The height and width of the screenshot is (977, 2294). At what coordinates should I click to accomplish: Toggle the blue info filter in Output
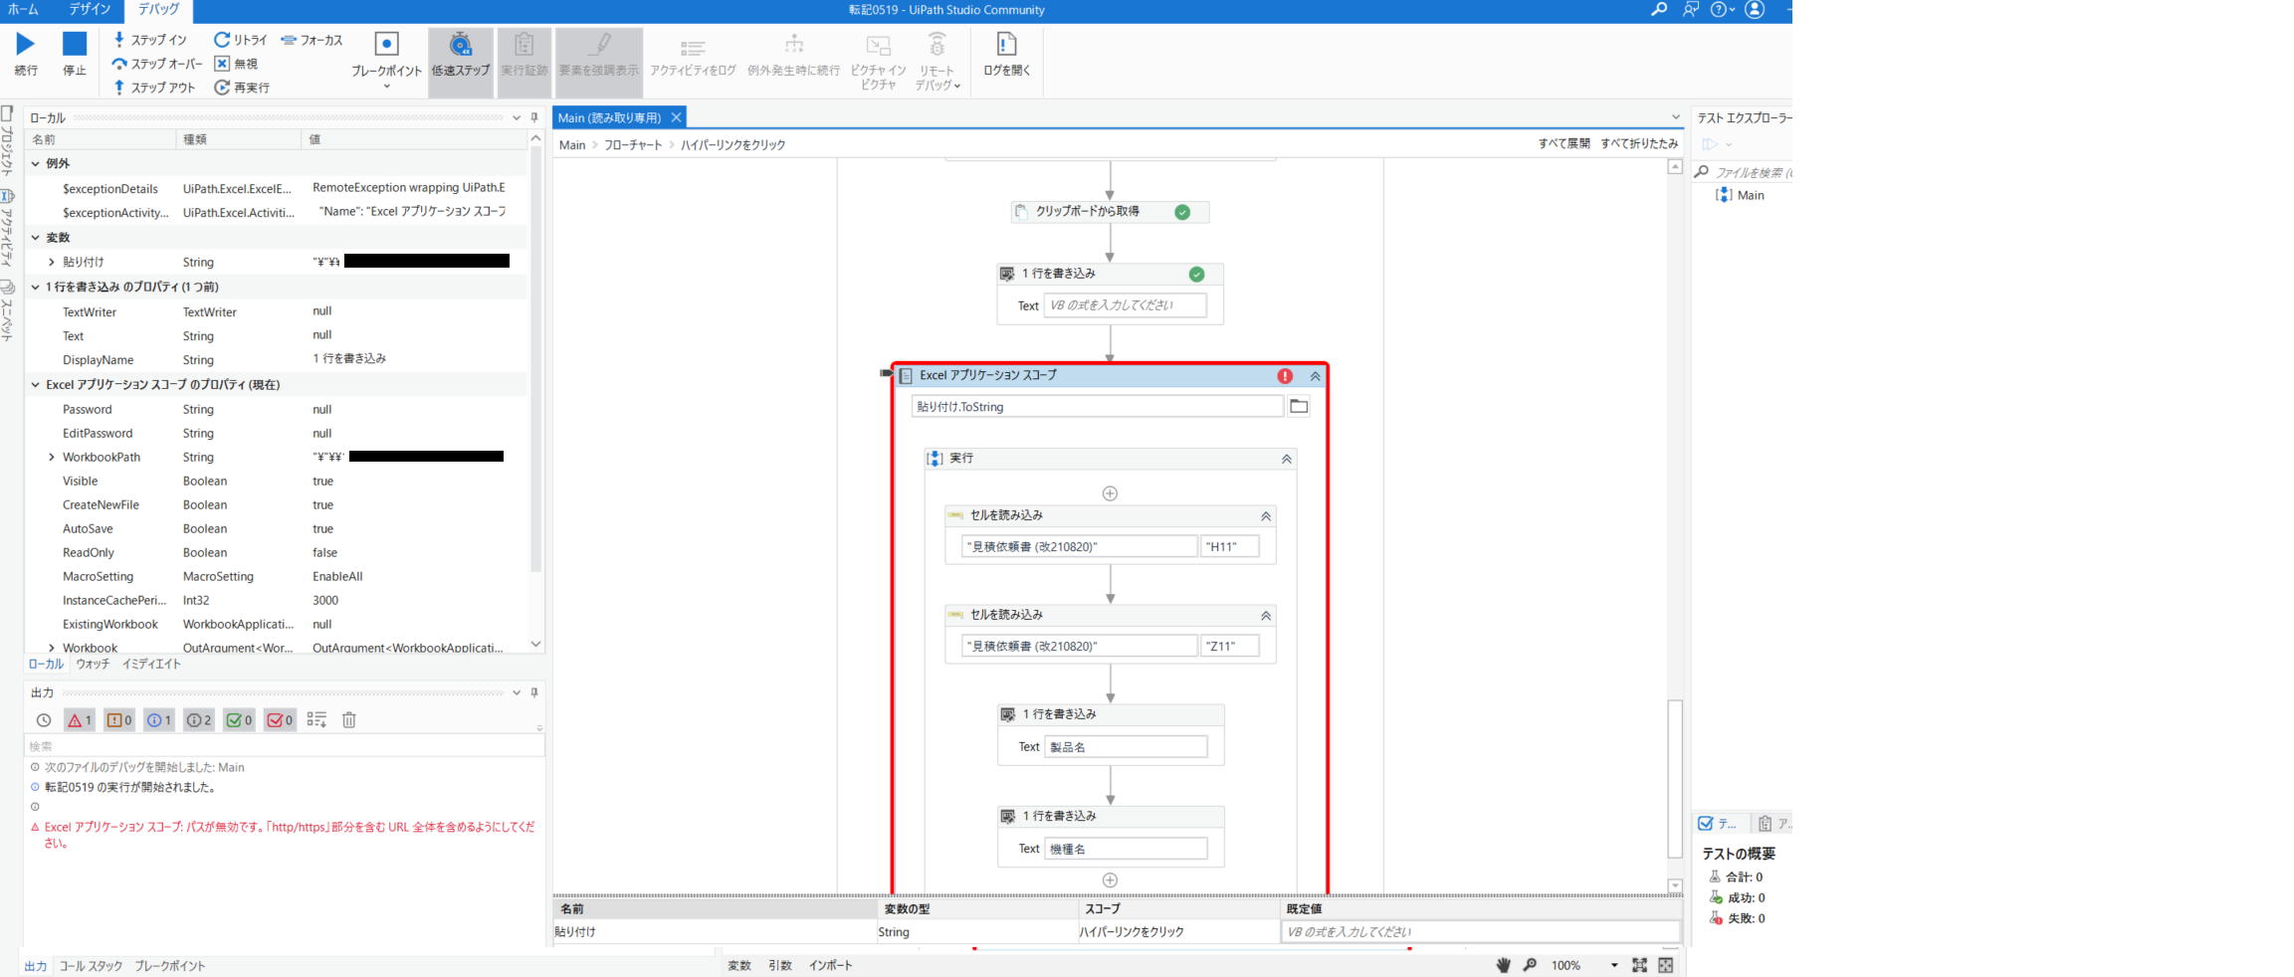click(x=159, y=720)
